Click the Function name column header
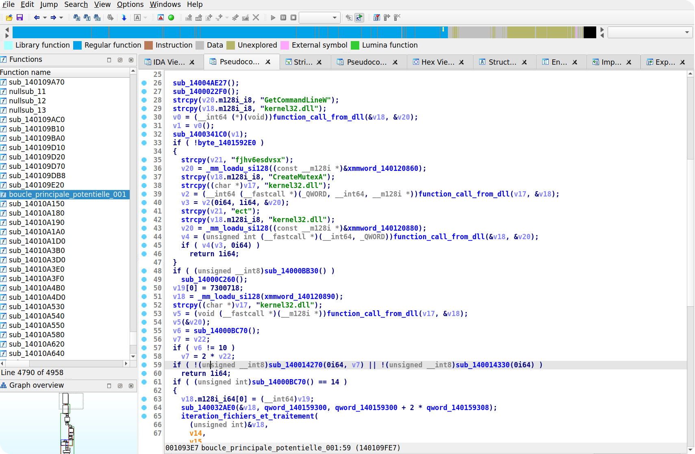Viewport: 695px width, 454px height. pyautogui.click(x=65, y=72)
